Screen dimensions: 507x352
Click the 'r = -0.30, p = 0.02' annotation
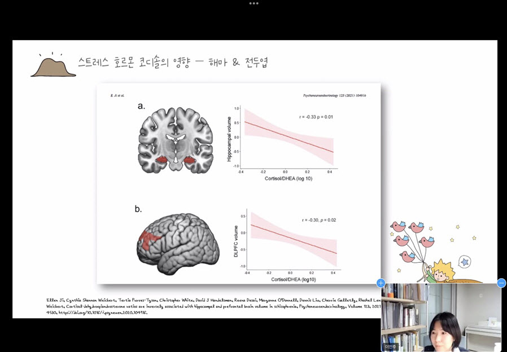tap(319, 220)
